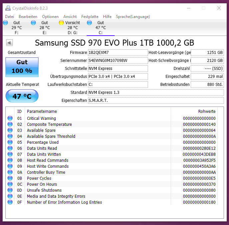Select drive F: tab at 29 °C
The width and height of the screenshot is (229, 225).
(17, 28)
